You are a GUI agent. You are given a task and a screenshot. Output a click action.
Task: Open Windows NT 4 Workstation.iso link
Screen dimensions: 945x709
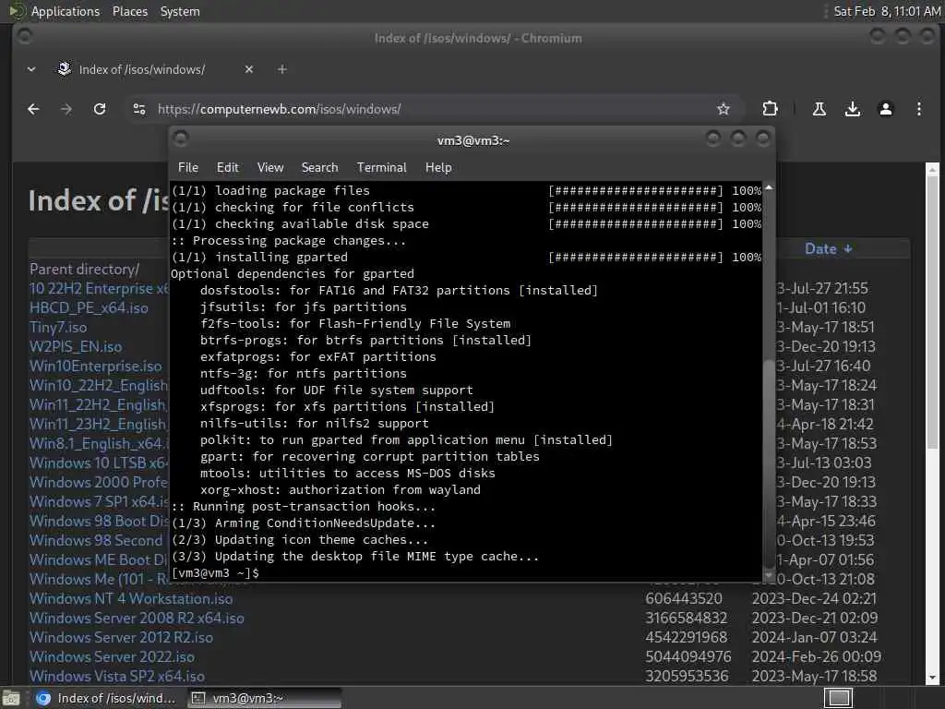point(131,598)
